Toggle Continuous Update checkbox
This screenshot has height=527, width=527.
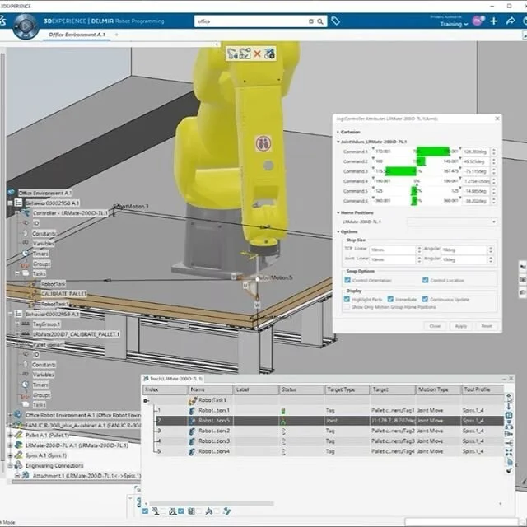pos(425,299)
